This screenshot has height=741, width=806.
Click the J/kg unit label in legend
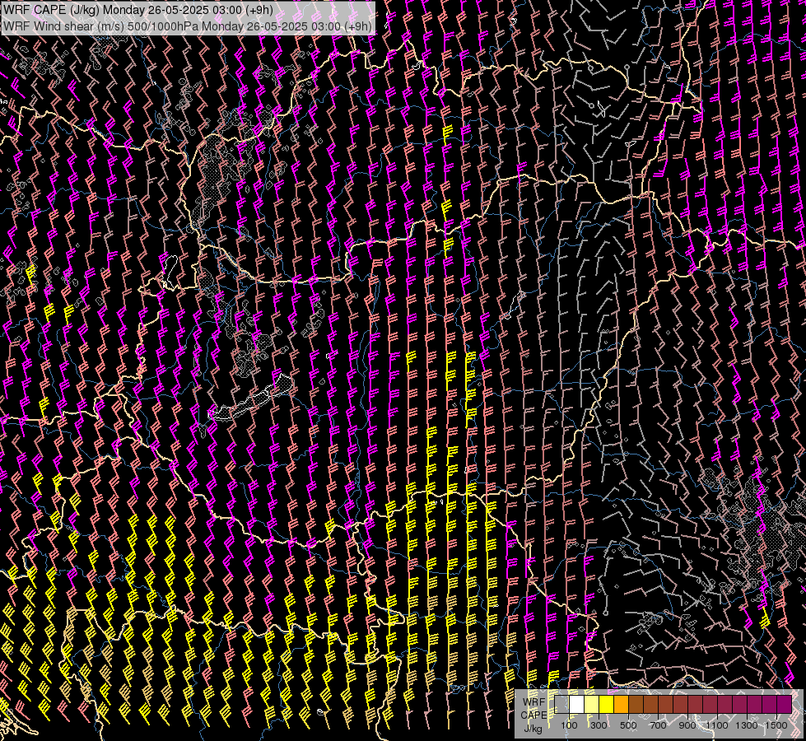pyautogui.click(x=533, y=729)
